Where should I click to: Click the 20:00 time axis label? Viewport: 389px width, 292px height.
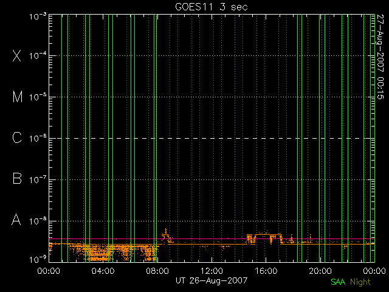tap(320, 271)
